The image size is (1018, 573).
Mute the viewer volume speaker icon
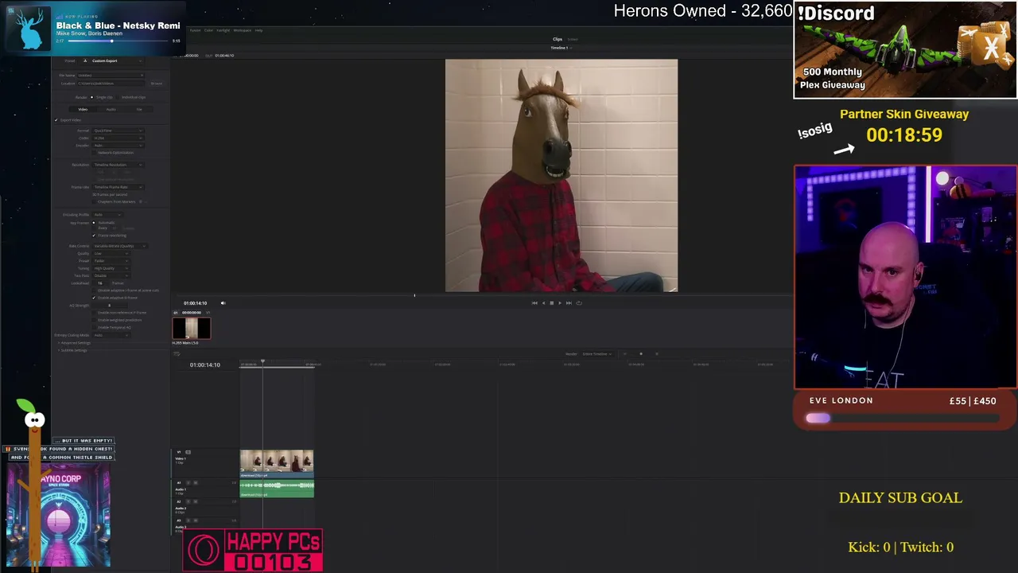point(223,303)
